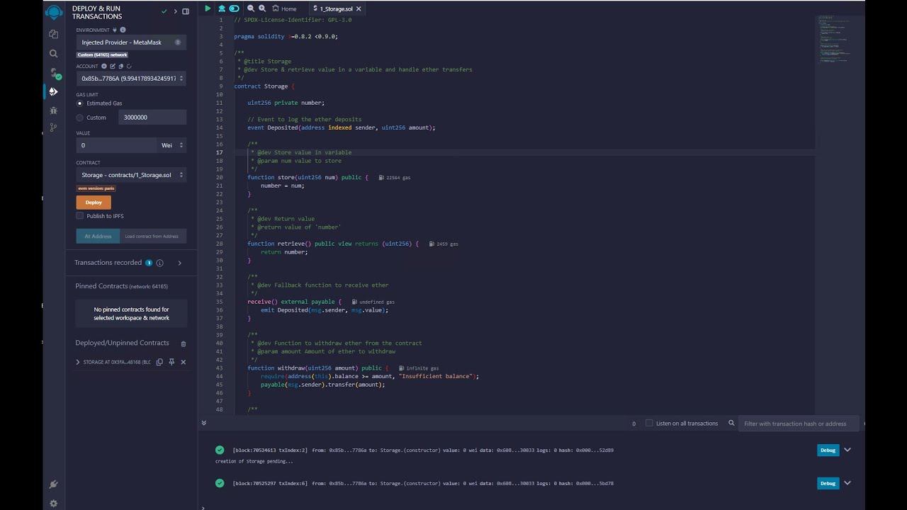
Task: Expand the STORAGE AT 0X3FA deployed contract
Action: (78, 362)
